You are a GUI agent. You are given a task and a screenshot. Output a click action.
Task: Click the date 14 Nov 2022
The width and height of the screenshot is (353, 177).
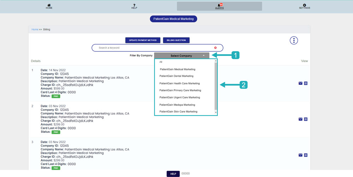(x=57, y=70)
